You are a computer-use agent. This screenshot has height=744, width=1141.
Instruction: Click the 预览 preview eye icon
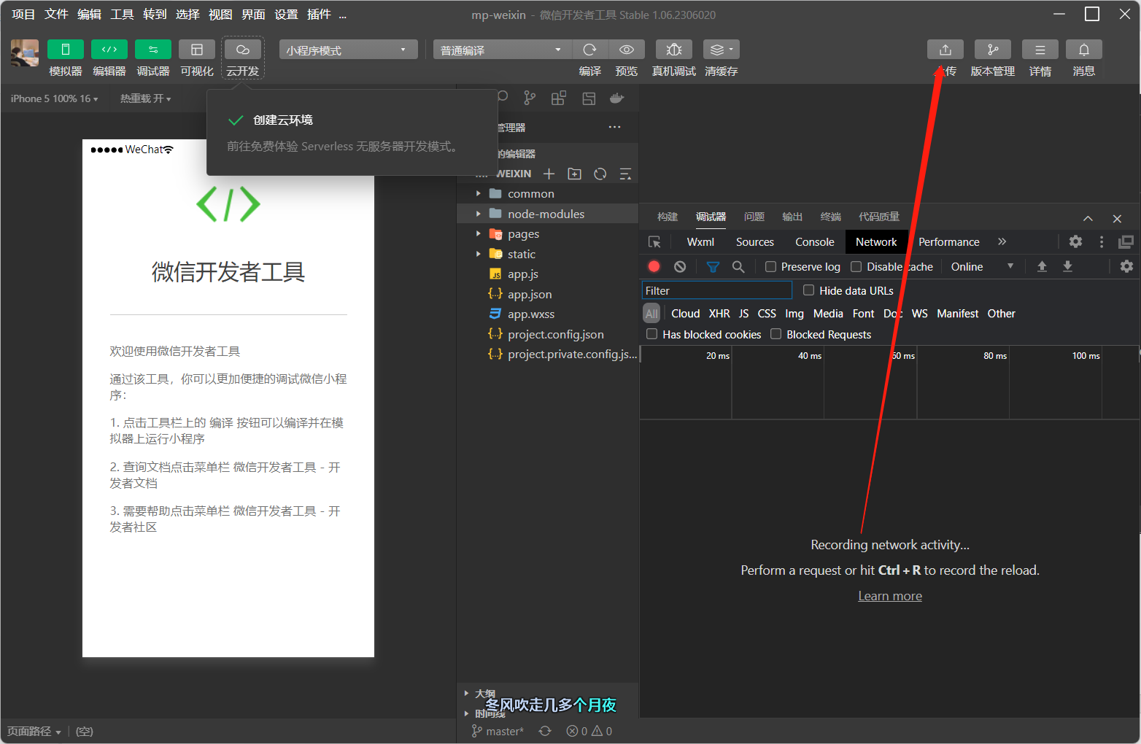tap(627, 50)
